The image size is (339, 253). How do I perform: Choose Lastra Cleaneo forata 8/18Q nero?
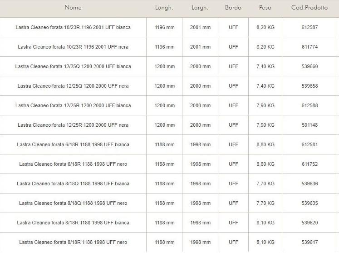tap(73, 203)
